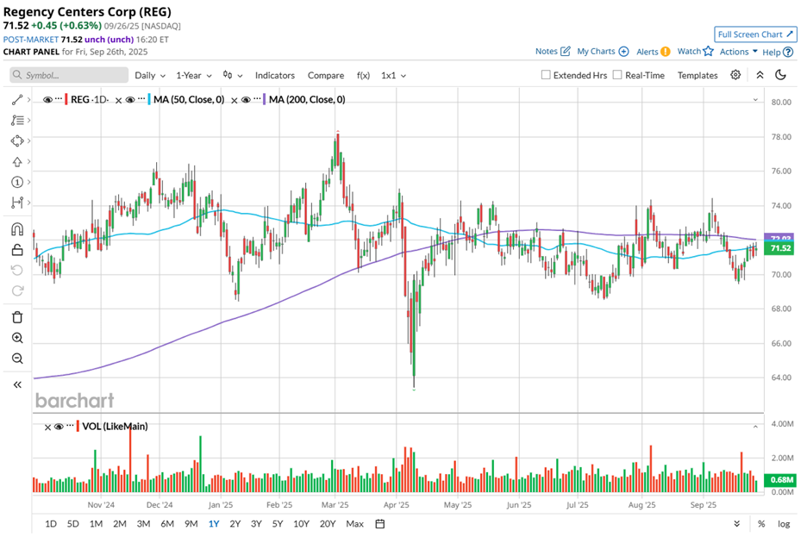This screenshot has height=543, width=807.
Task: Open the Templates menu
Action: pos(698,75)
